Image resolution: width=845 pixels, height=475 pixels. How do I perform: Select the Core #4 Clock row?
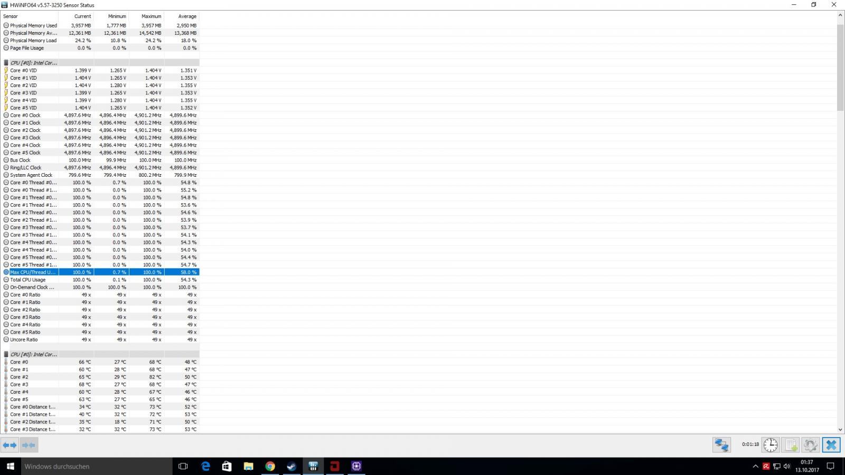(100, 145)
